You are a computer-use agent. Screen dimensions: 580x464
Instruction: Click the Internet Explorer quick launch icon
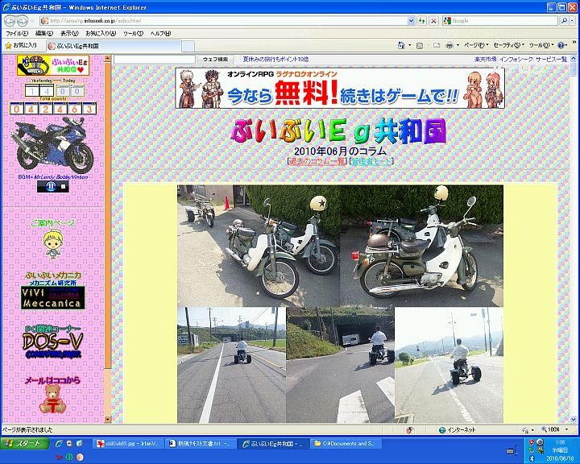[59, 443]
